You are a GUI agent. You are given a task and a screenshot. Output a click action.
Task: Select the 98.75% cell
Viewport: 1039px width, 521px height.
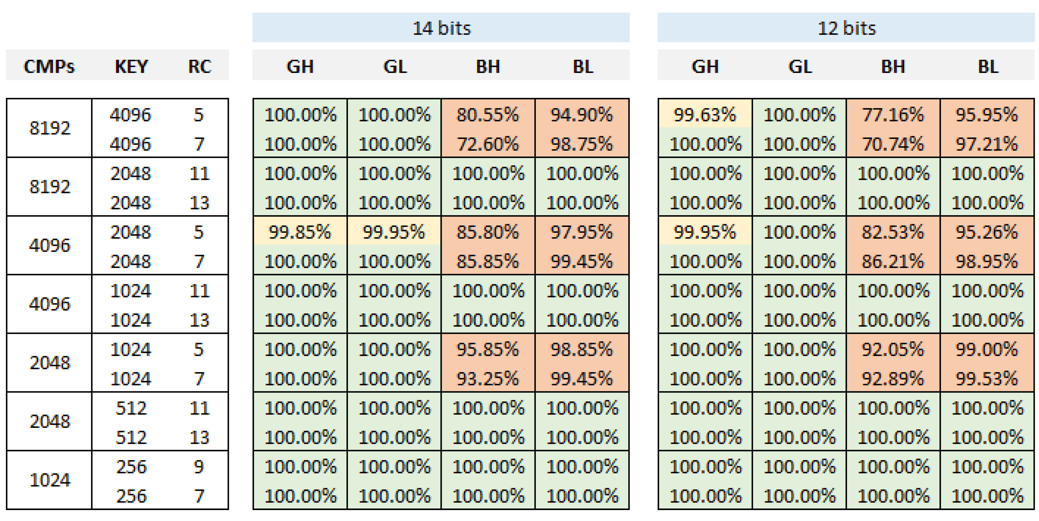pyautogui.click(x=582, y=144)
